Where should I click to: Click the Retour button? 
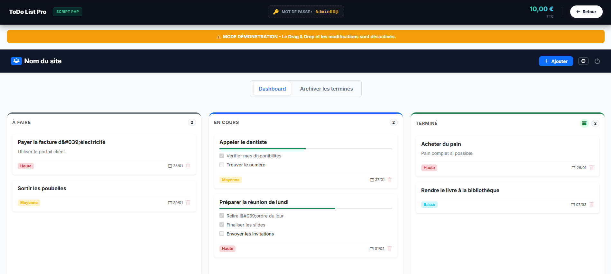pyautogui.click(x=586, y=12)
